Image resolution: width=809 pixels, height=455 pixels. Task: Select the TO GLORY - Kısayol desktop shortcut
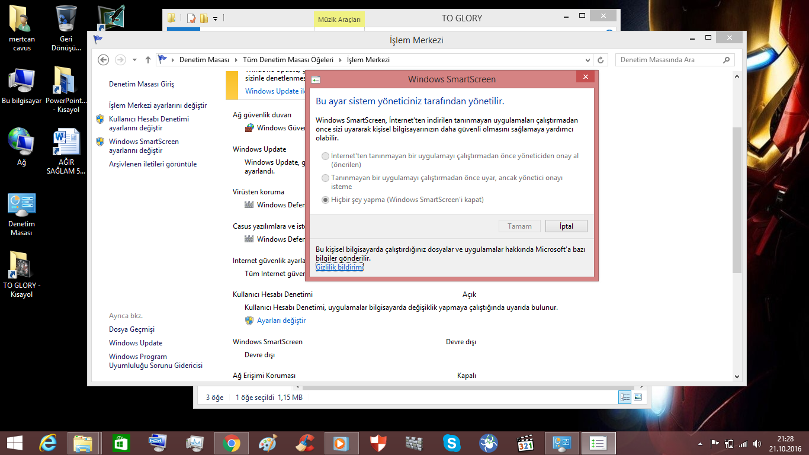coord(22,274)
